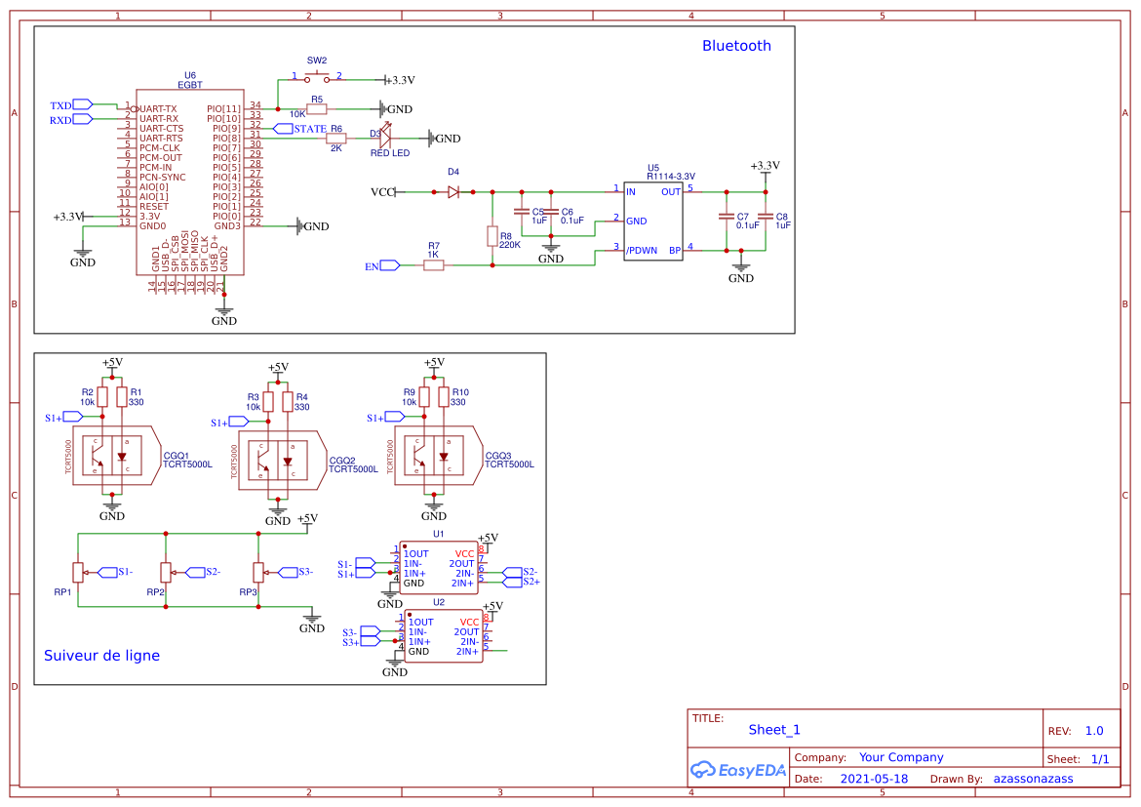Select the R1114-3.3V regulator U5
Image resolution: width=1141 pixels, height=807 pixels.
[x=651, y=220]
